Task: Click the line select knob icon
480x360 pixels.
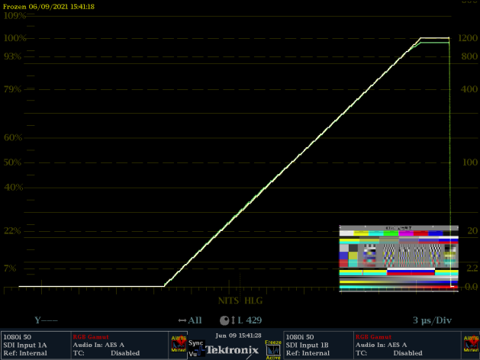Action: pyautogui.click(x=224, y=320)
